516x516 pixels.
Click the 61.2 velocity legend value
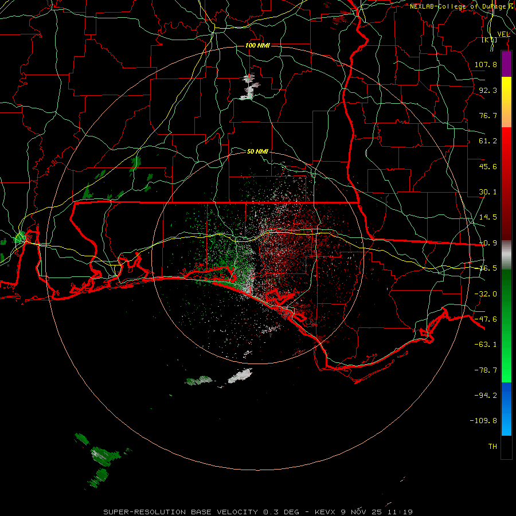488,141
